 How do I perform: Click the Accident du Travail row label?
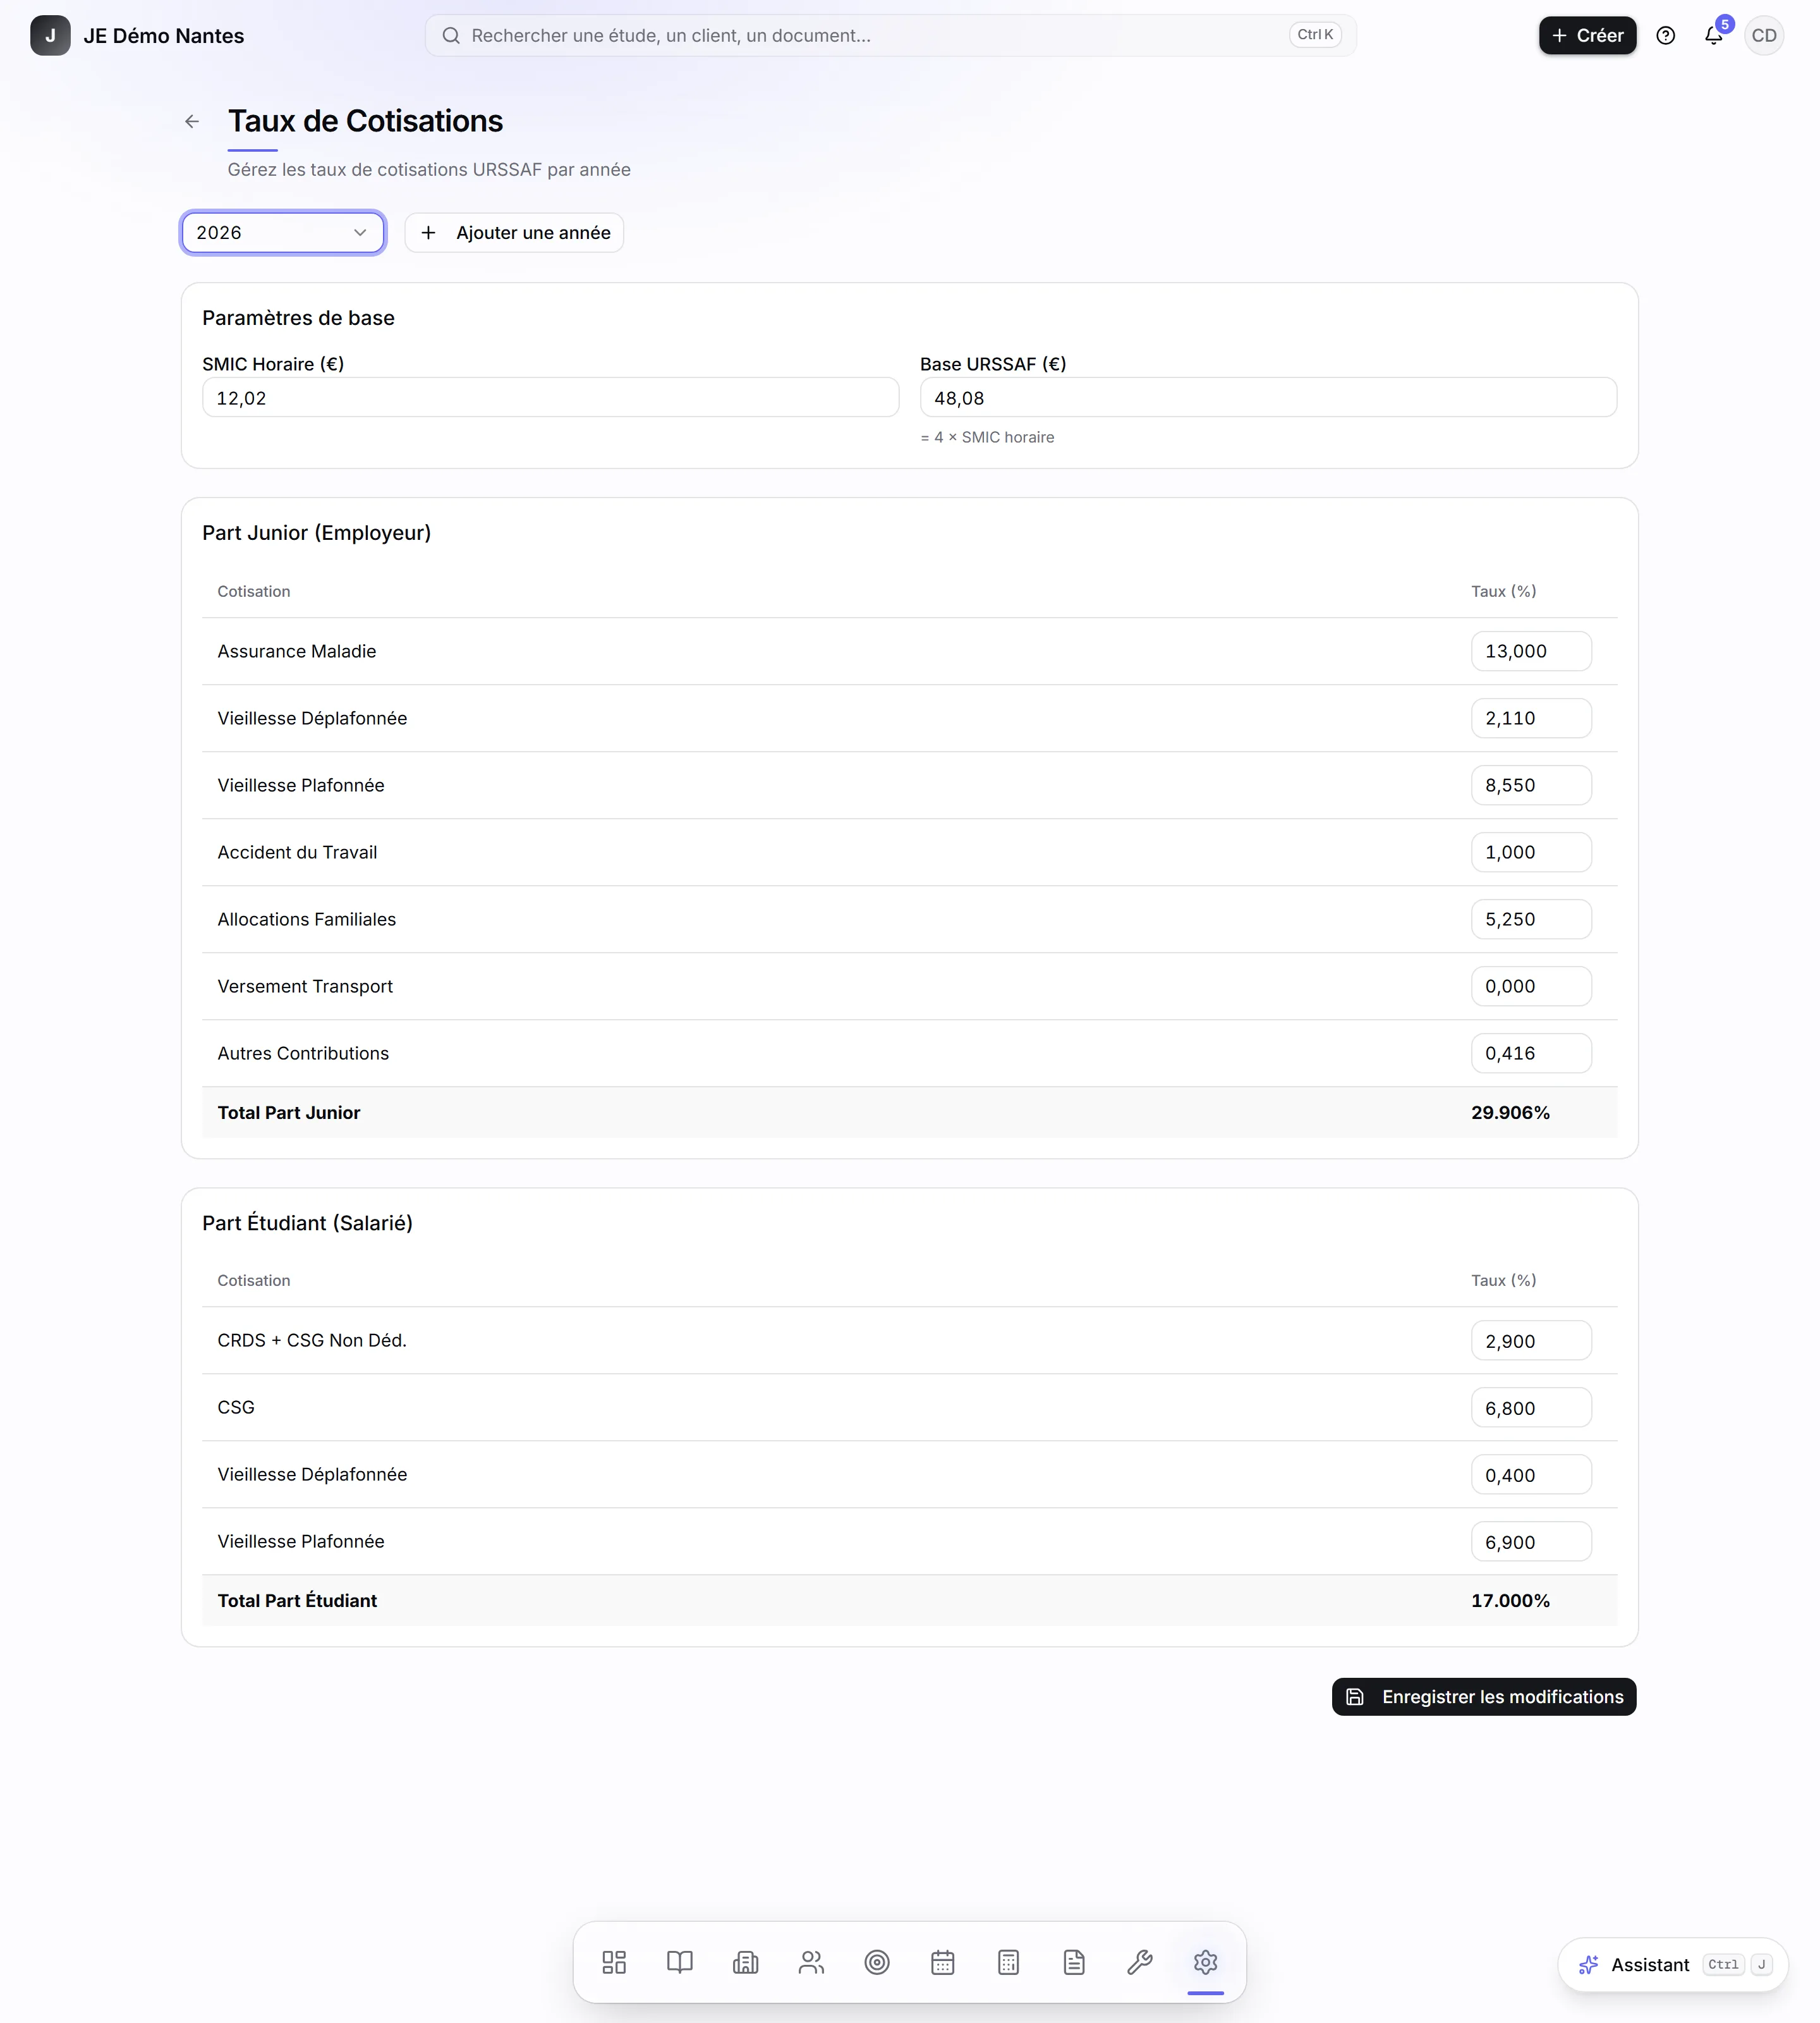point(297,852)
